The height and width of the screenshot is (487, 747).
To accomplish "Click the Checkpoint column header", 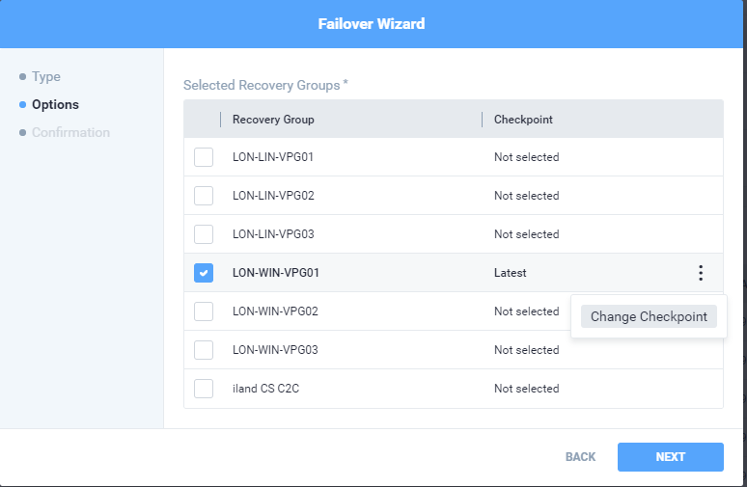I will coord(523,120).
